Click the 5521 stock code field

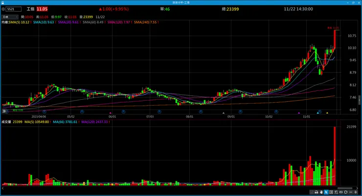pos(14,9)
